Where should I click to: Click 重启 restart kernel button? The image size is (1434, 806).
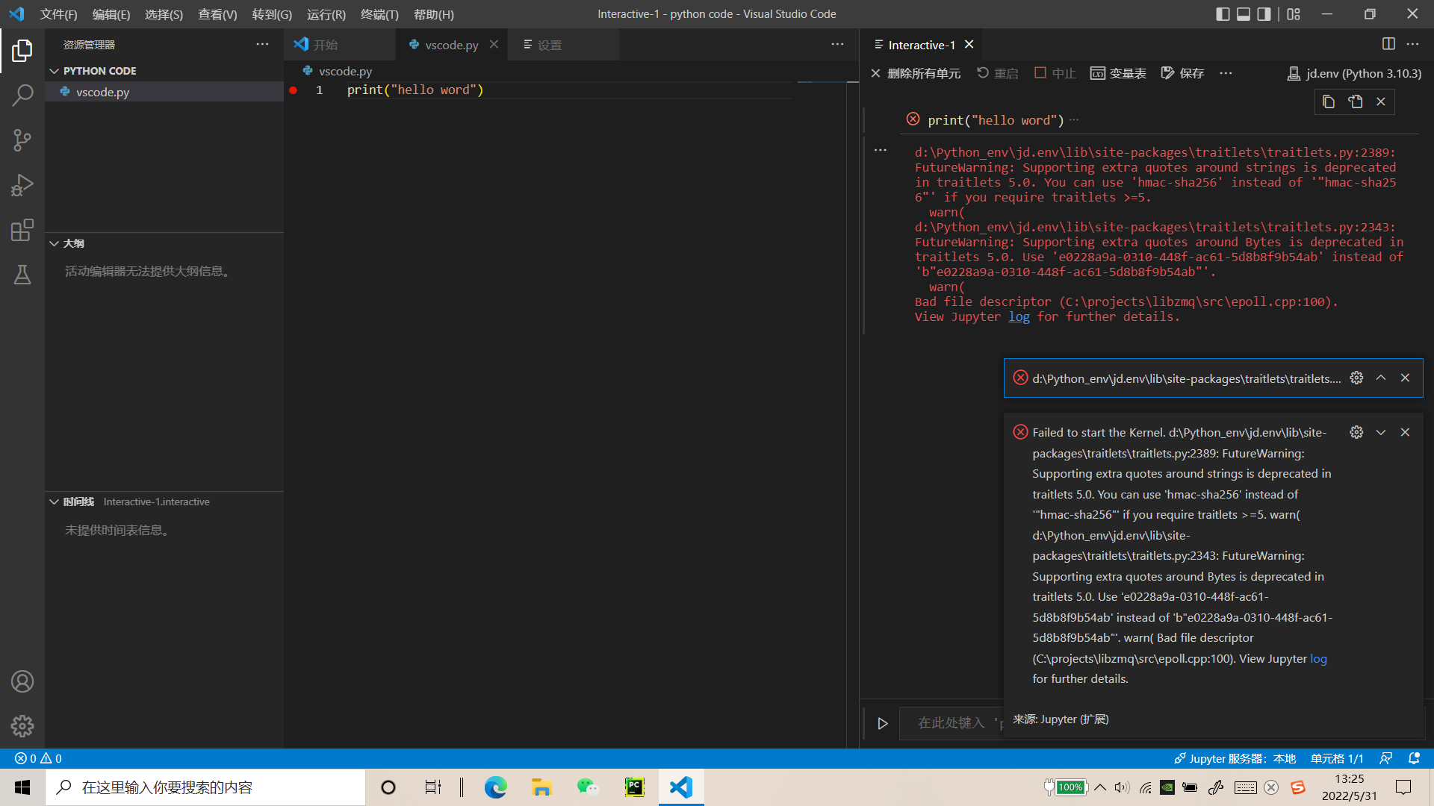[x=998, y=73]
